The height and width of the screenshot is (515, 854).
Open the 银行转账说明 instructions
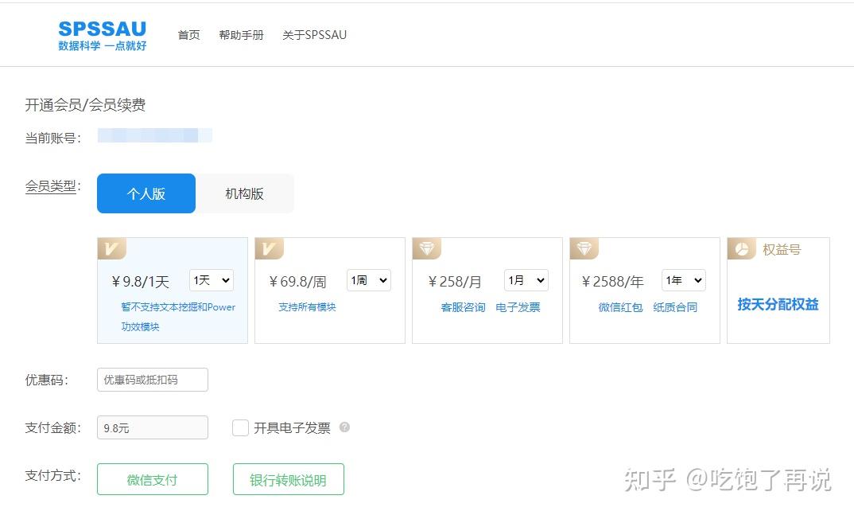(x=288, y=478)
